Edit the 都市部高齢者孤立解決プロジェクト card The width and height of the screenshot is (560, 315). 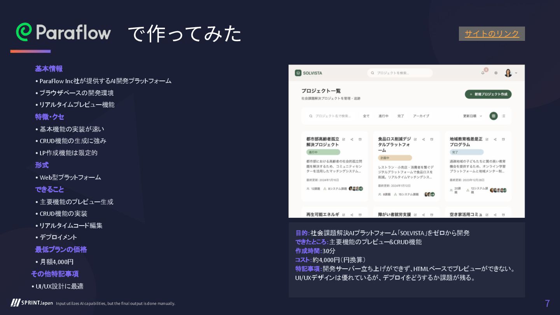click(343, 139)
